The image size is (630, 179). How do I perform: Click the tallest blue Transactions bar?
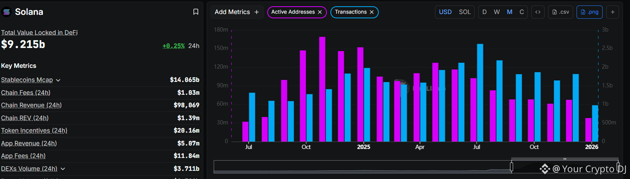tap(480, 92)
